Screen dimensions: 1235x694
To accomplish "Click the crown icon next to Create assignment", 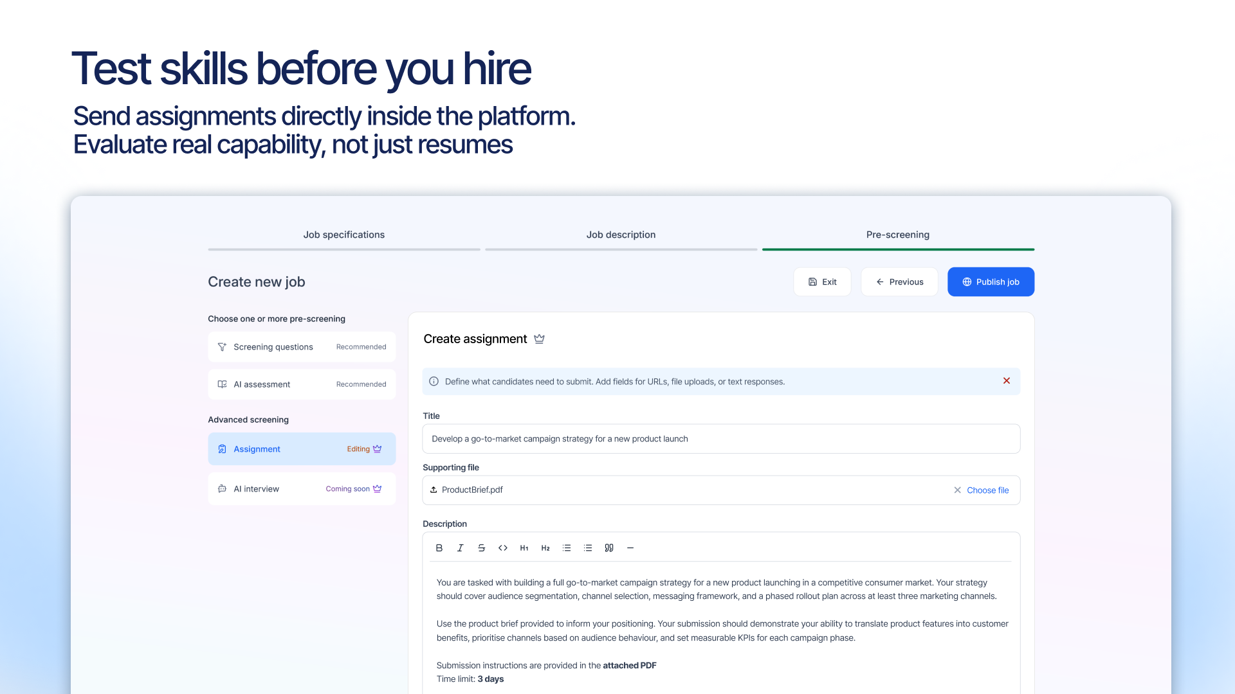I will tap(540, 339).
